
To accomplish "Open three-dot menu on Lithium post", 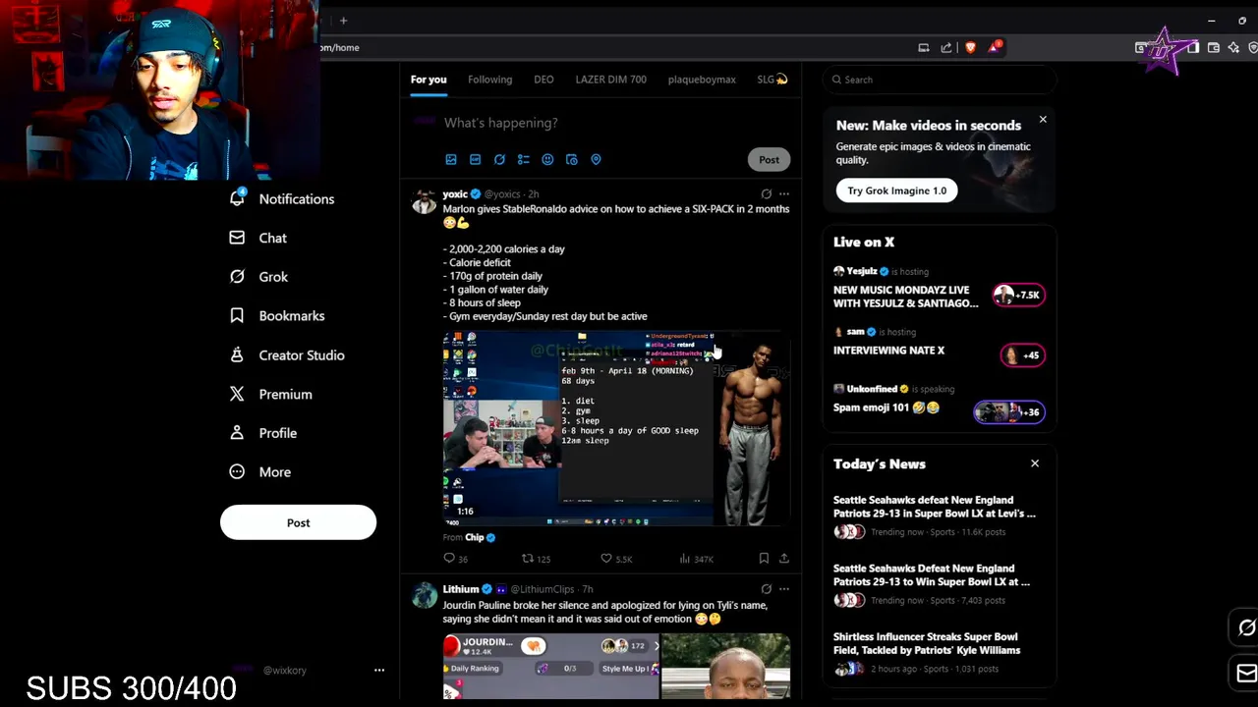I will pyautogui.click(x=784, y=589).
